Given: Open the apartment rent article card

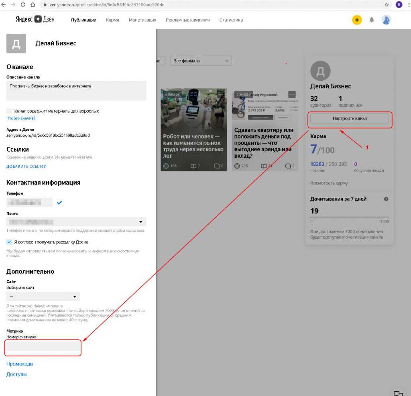Looking at the screenshot, I should 265,130.
